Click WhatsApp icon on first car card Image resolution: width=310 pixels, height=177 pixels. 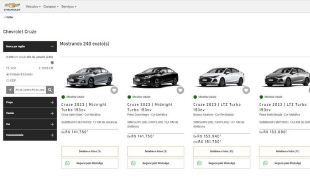click(67, 163)
